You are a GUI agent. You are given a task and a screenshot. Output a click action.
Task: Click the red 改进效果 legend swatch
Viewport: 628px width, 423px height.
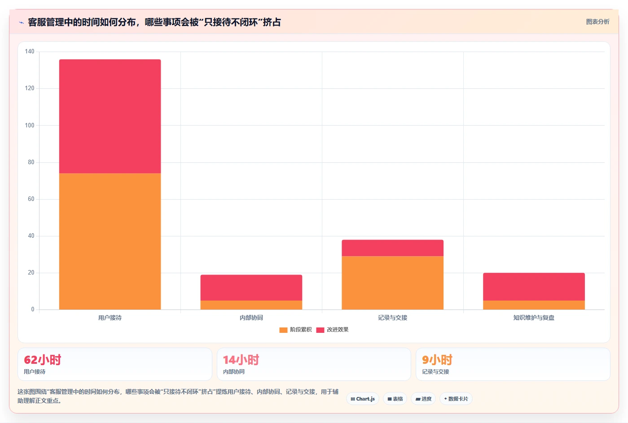point(320,330)
